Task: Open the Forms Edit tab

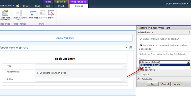Action: 48,6
